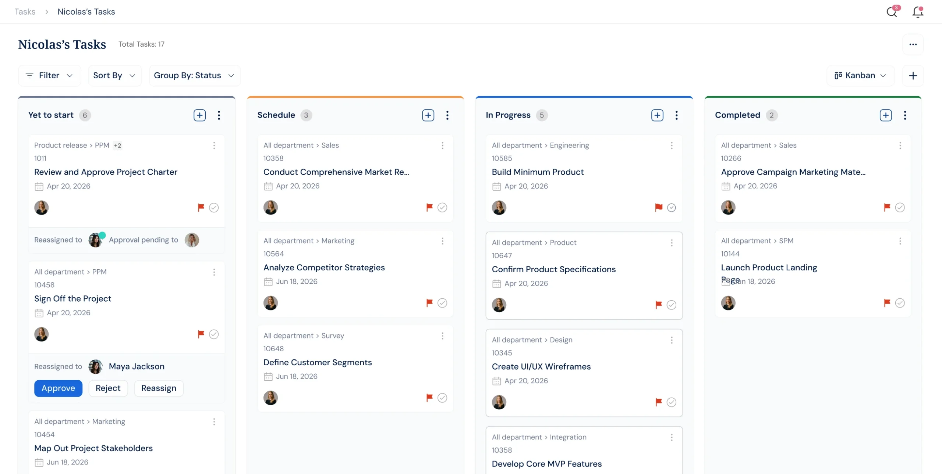Open the page more options ellipsis button
Screen dimensions: 942x474
coord(913,44)
